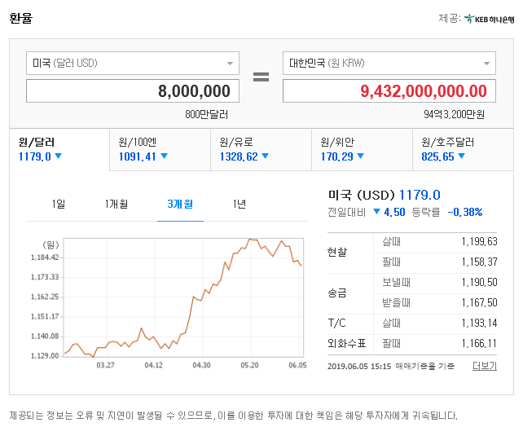Select the 원/100엔 tab
Screen dimensions: 523x427
pos(160,148)
